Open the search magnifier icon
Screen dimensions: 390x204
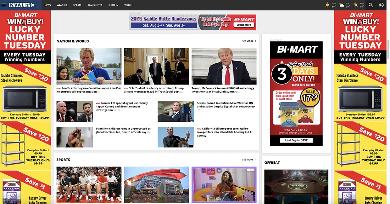pos(370,5)
